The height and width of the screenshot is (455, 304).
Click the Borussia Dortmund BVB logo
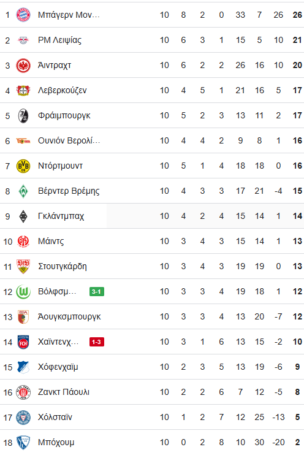tap(23, 166)
